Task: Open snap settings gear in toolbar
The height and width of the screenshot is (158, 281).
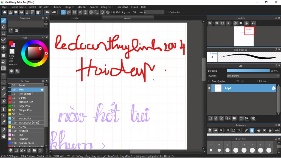Action: click(x=108, y=12)
